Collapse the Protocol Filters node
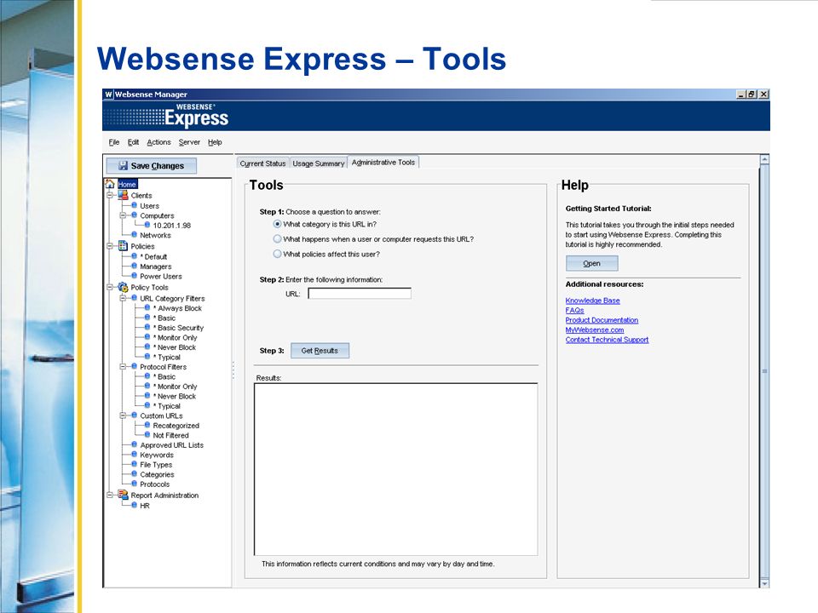Viewport: 818px width, 613px height. pos(123,366)
